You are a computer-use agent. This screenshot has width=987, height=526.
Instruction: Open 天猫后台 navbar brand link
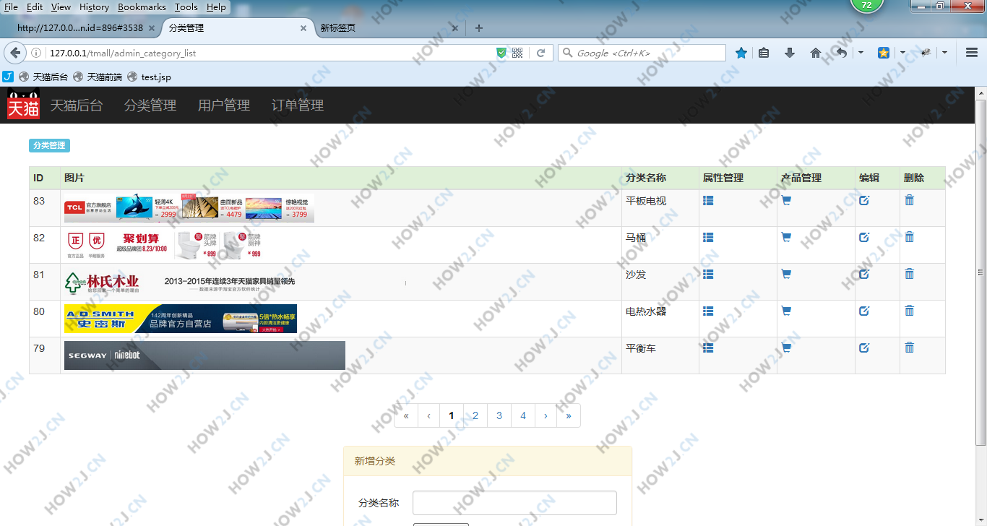tap(77, 105)
